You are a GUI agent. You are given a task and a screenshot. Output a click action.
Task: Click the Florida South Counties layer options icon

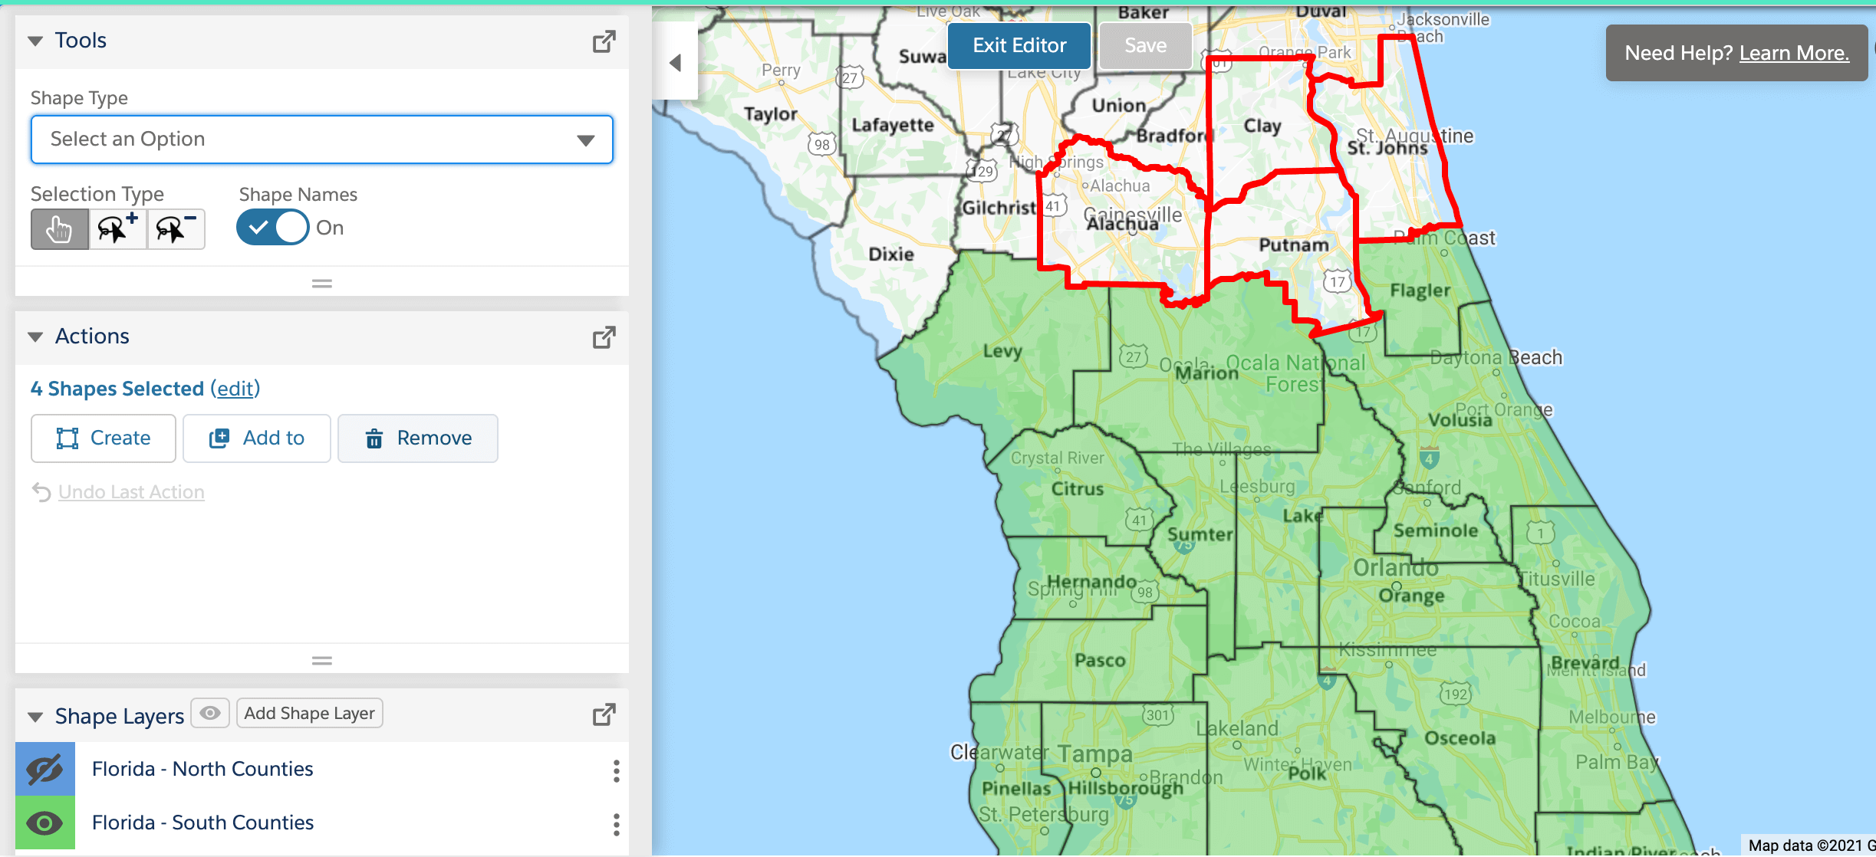[617, 823]
